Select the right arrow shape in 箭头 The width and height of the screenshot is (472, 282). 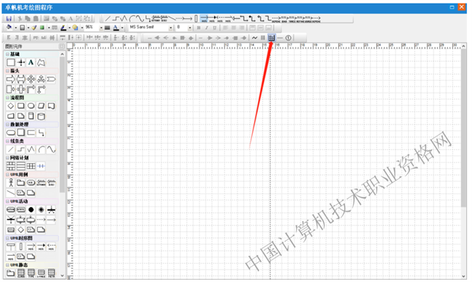11,79
